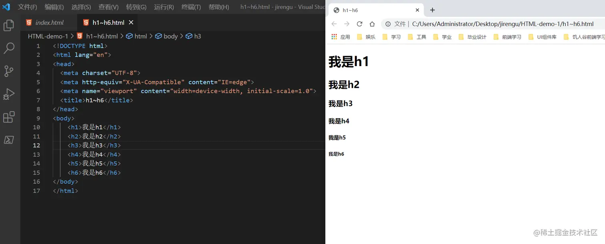Go to the browser home page

[x=372, y=24]
